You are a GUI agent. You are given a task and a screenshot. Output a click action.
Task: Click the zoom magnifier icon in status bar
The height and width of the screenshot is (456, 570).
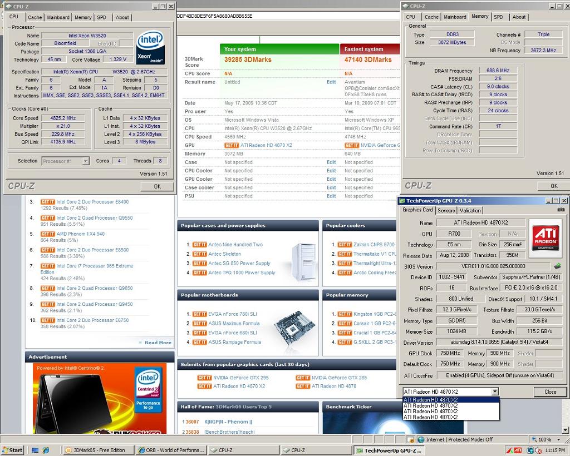point(534,439)
